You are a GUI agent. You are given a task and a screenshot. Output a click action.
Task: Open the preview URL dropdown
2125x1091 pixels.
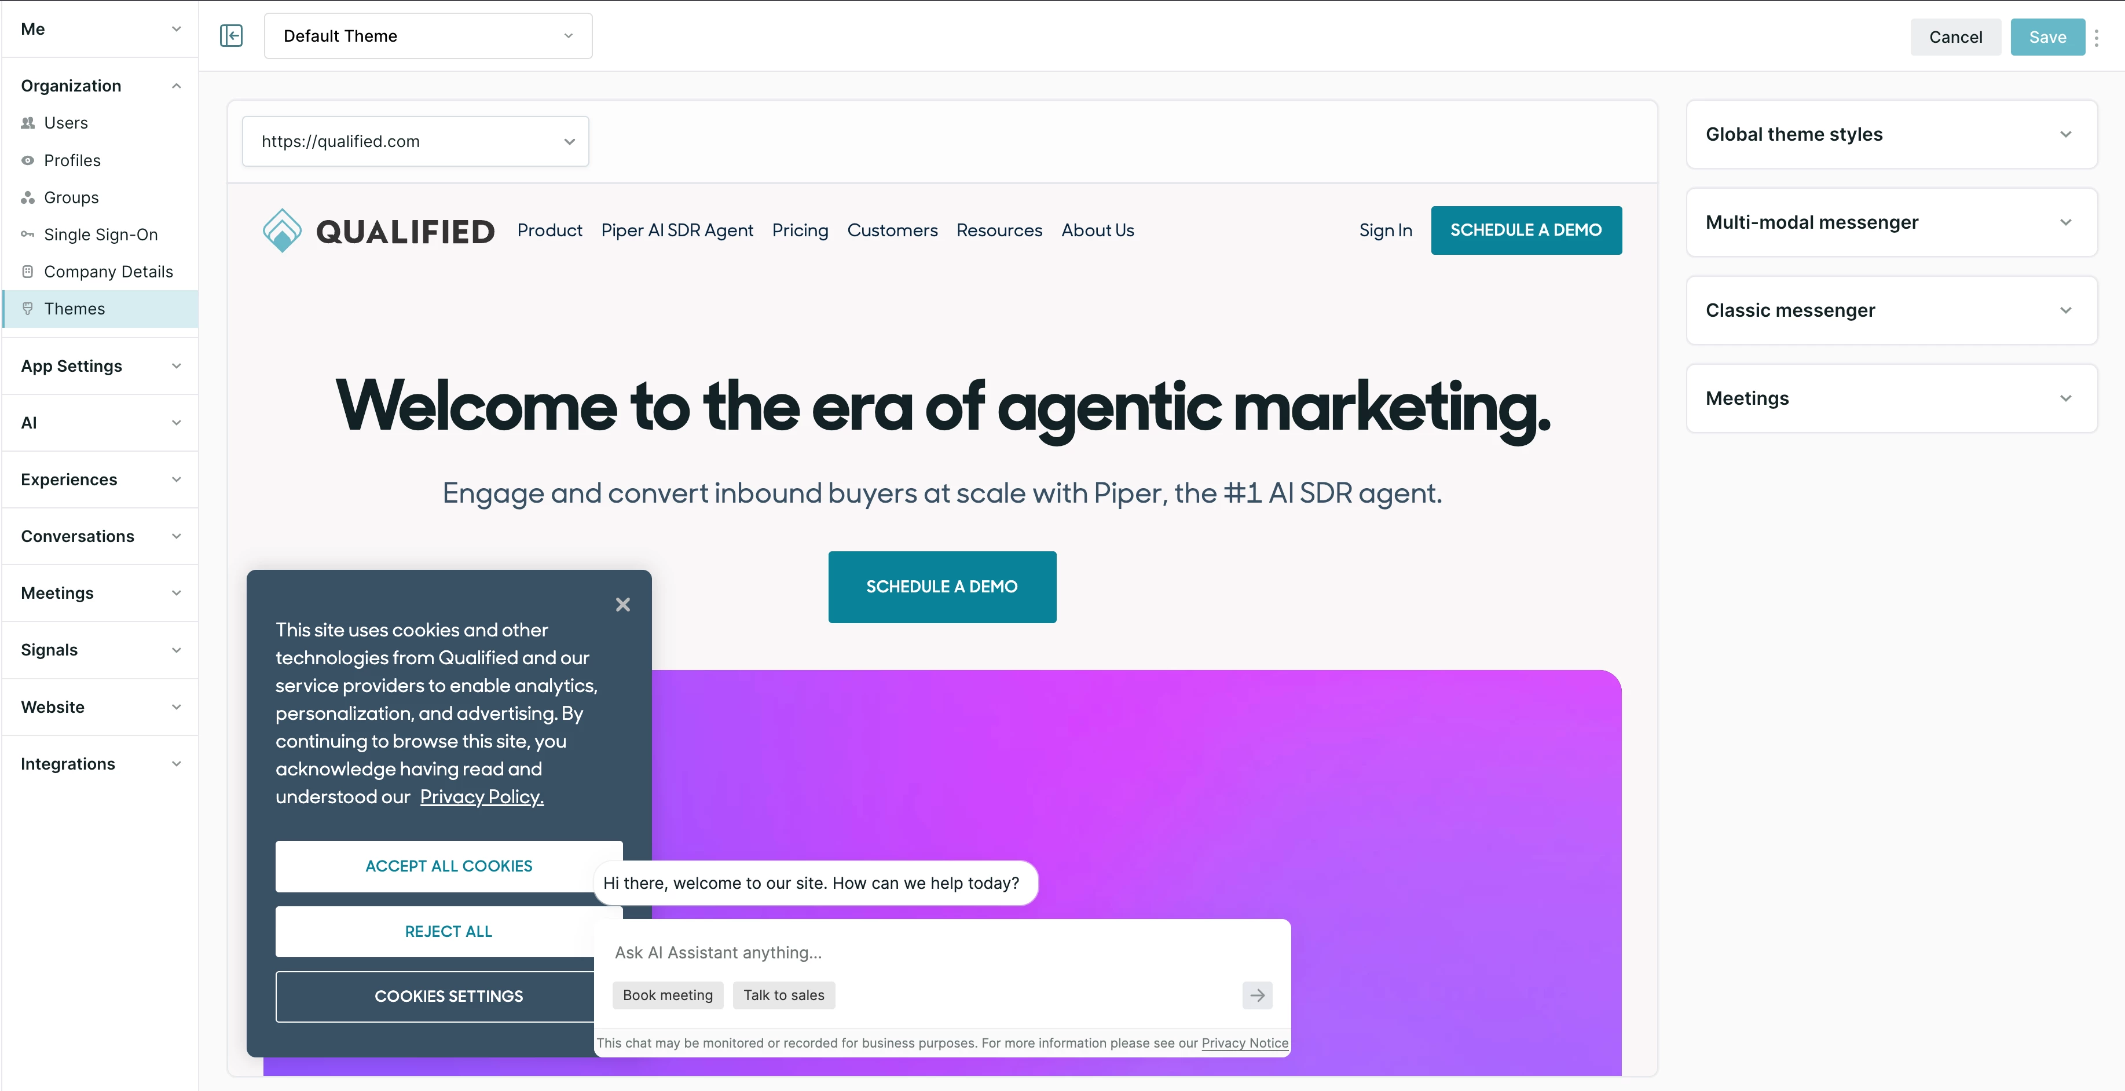pos(415,141)
